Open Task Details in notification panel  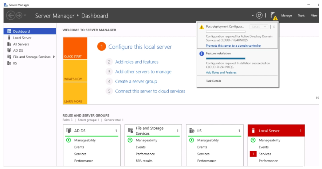pos(213,81)
